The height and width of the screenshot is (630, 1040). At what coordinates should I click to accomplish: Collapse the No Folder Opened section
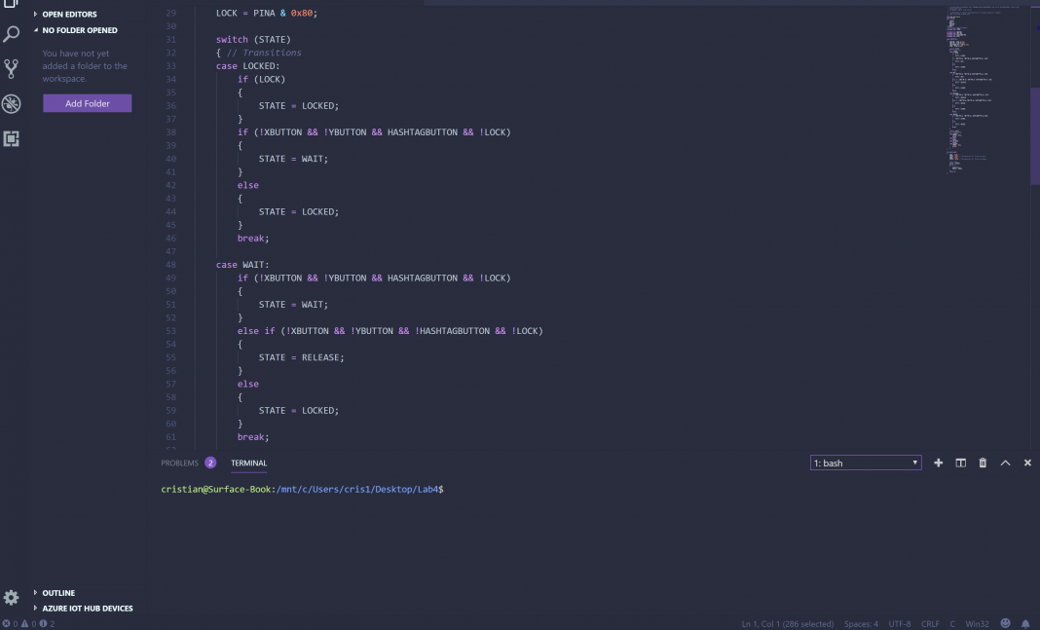[79, 30]
